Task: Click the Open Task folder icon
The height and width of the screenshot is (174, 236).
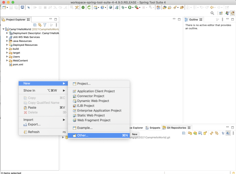Action: pyautogui.click(x=170, y=7)
